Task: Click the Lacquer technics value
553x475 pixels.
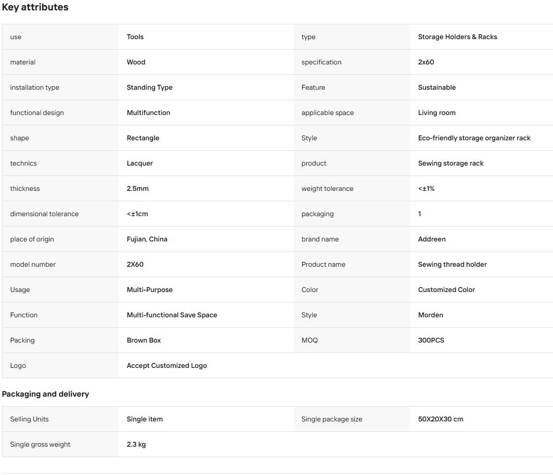Action: (140, 164)
